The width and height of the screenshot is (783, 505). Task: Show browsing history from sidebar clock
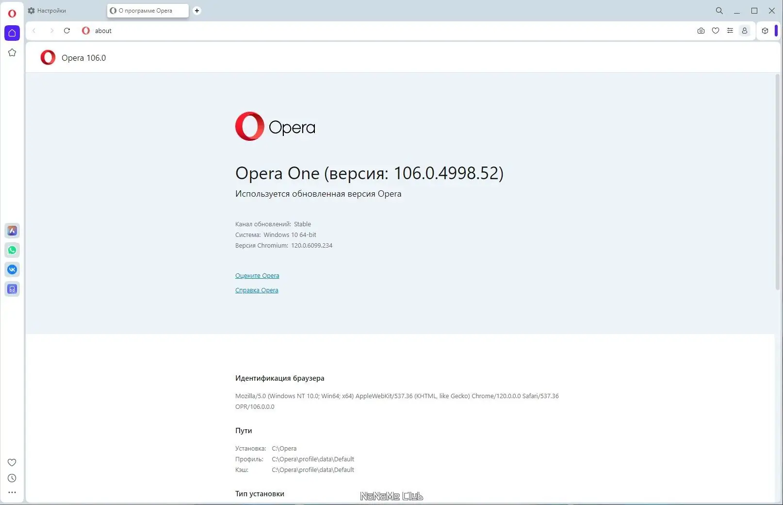(12, 478)
